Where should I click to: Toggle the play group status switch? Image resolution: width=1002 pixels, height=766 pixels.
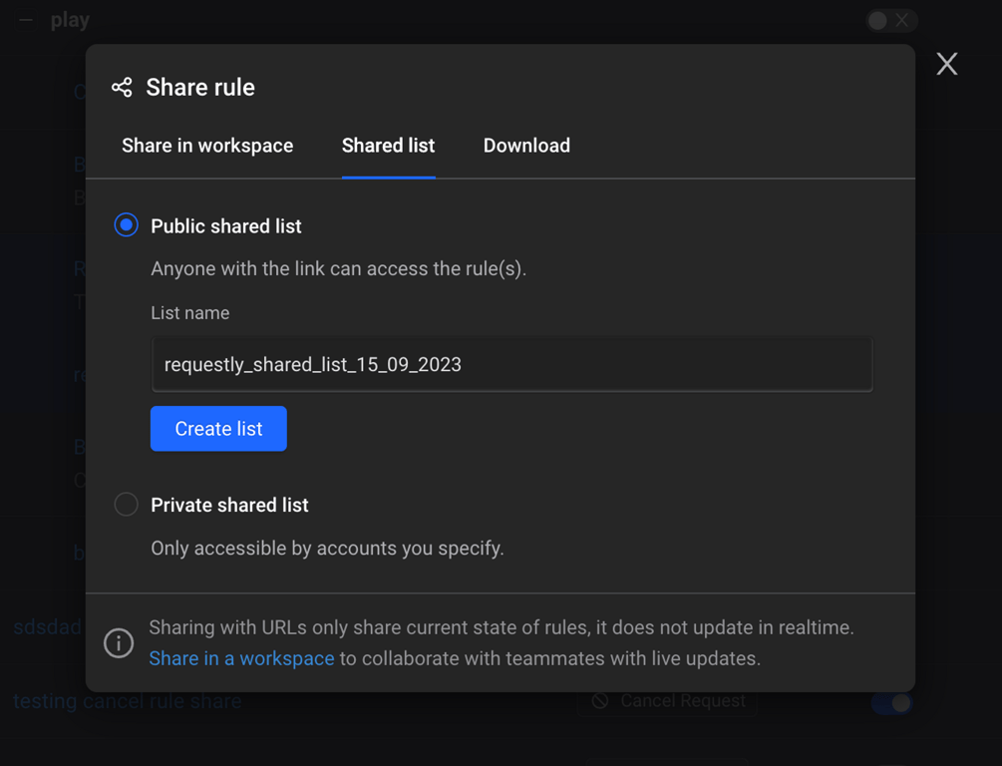pos(890,20)
